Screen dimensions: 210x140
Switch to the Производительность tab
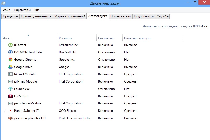click(x=36, y=16)
